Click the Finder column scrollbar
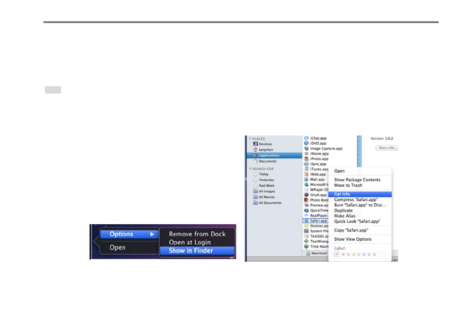 (x=359, y=152)
